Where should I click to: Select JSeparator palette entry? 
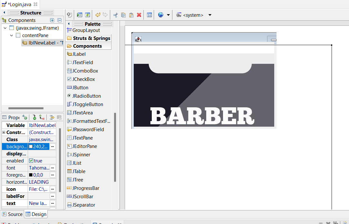[x=81, y=205]
